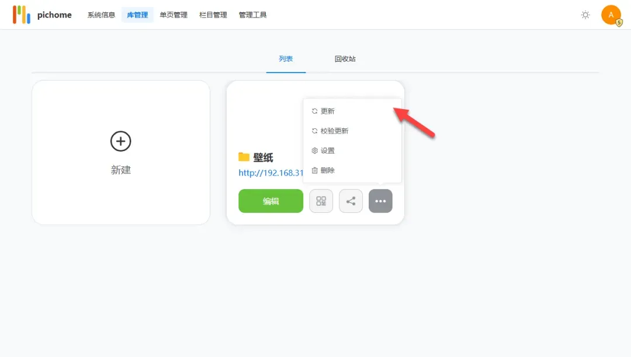Click the three-dots more button

click(x=380, y=201)
